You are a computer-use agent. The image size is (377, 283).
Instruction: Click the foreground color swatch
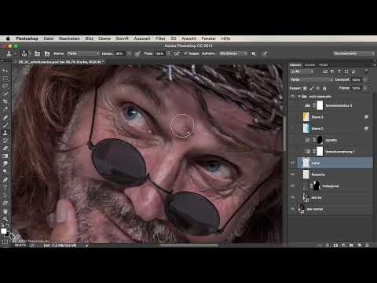click(x=3, y=231)
